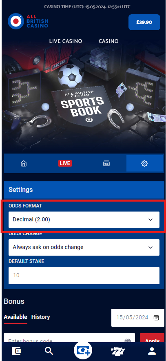This screenshot has width=166, height=361.
Task: Open the 15/05/2024 date picker field
Action: tap(138, 317)
